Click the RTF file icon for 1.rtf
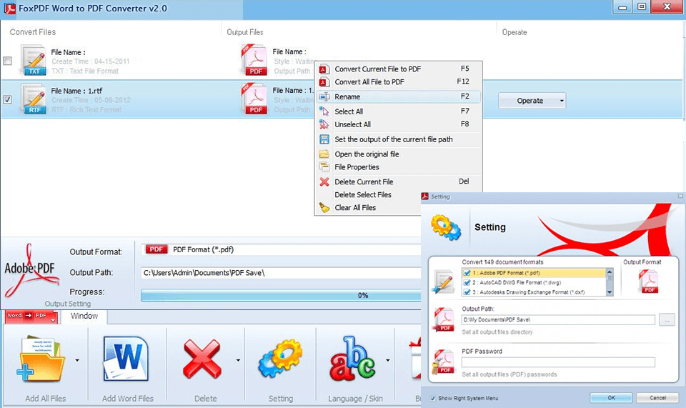Image resolution: width=686 pixels, height=408 pixels. coord(34,99)
